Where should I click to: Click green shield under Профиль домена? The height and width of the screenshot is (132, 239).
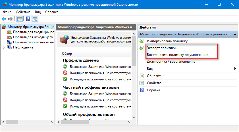65,66
